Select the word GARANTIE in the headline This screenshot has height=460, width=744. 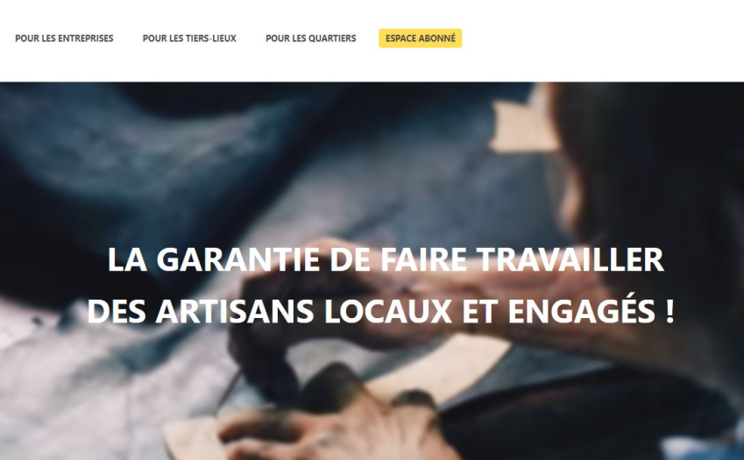[x=237, y=259]
